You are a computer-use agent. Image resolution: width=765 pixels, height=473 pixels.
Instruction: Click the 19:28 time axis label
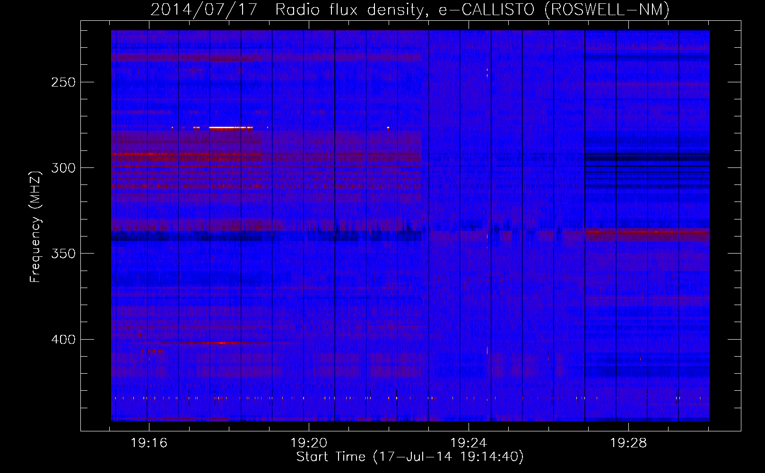coord(628,443)
